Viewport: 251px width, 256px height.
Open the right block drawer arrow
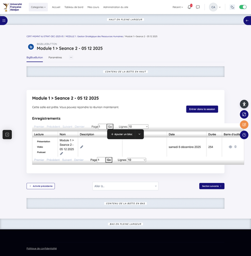pyautogui.click(x=247, y=20)
